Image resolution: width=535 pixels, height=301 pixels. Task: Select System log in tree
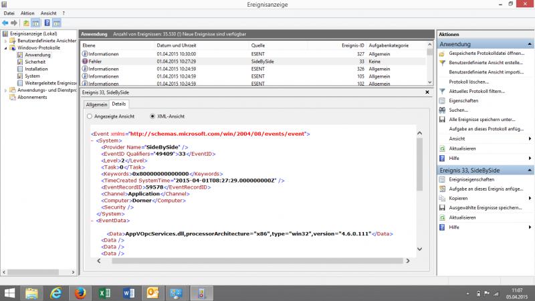[x=32, y=76]
